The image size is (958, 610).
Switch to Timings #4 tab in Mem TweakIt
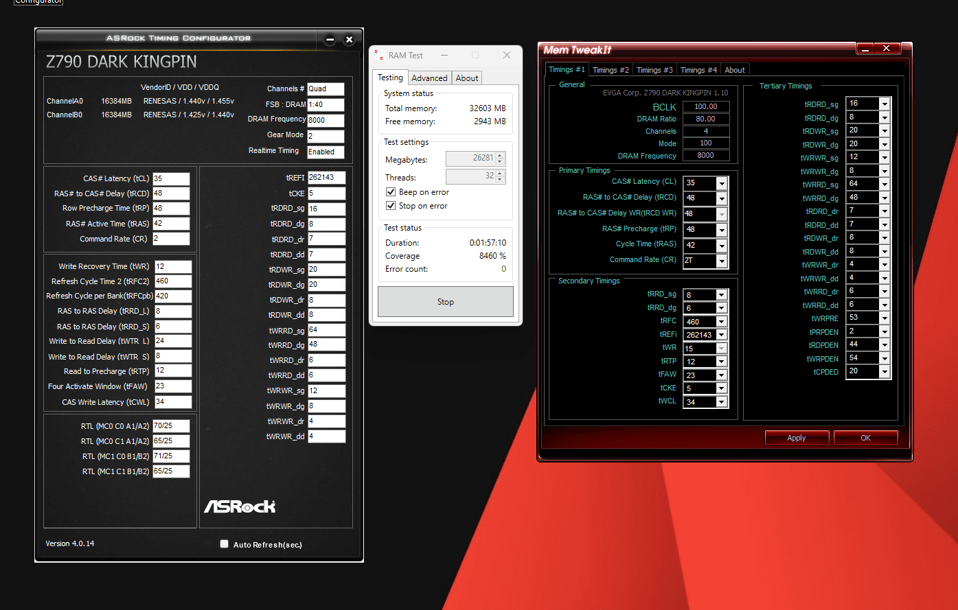(698, 70)
